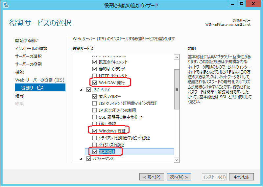Go to Web サーバーの役割 (IIS) step
Image resolution: width=263 pixels, height=187 pixels.
point(40,80)
